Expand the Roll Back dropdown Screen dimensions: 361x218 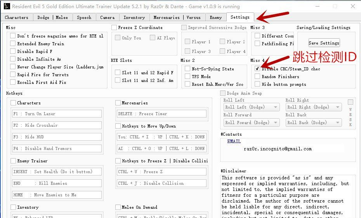[314, 123]
